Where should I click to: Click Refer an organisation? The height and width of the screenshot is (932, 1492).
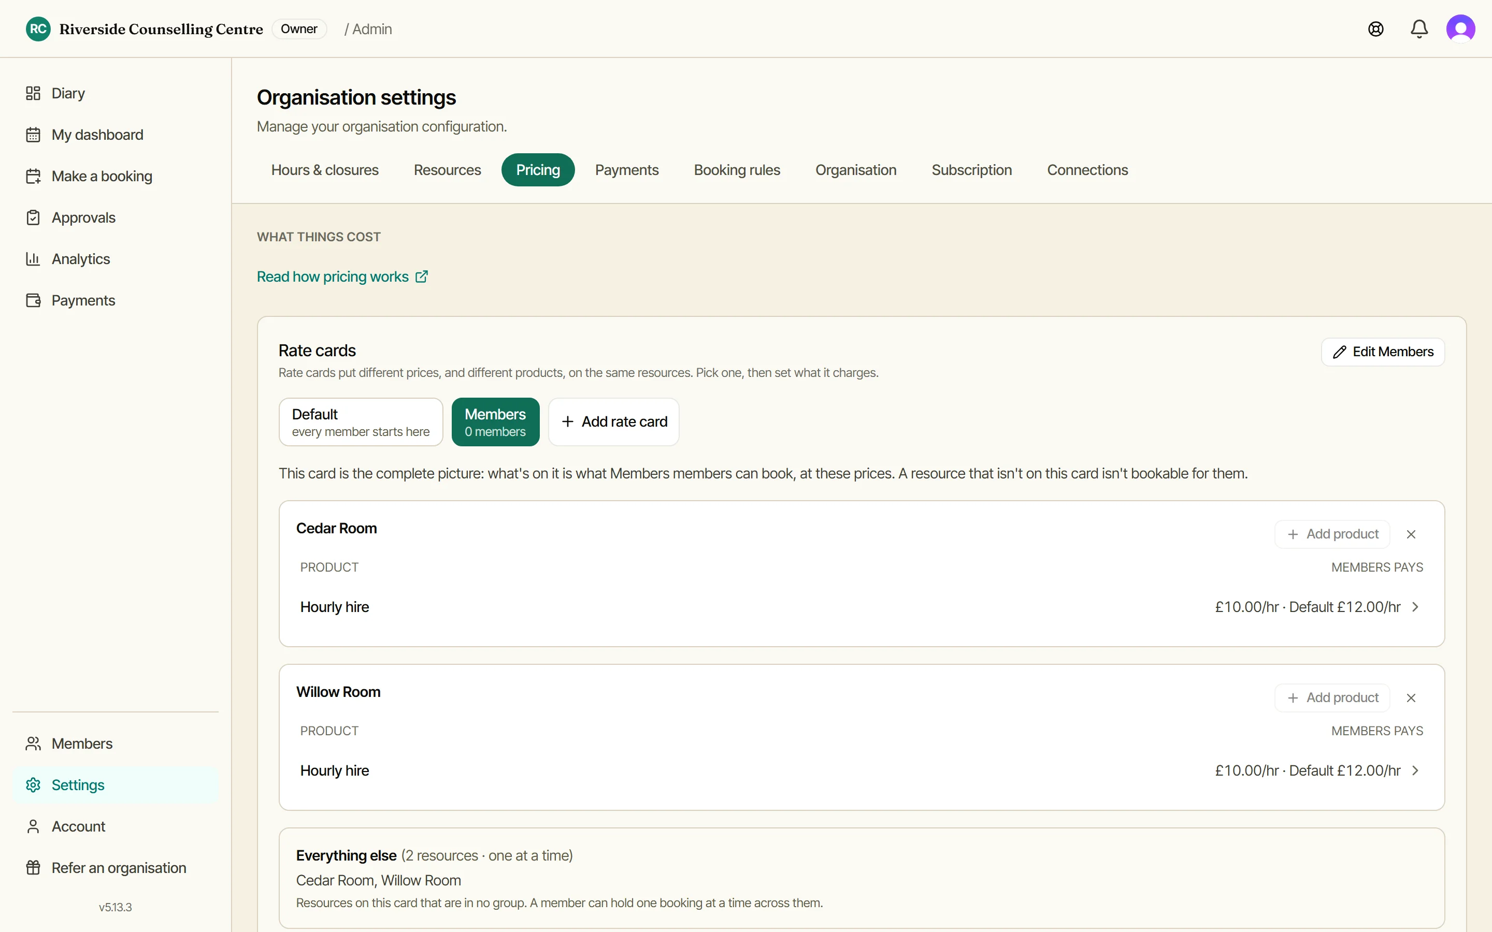[116, 867]
